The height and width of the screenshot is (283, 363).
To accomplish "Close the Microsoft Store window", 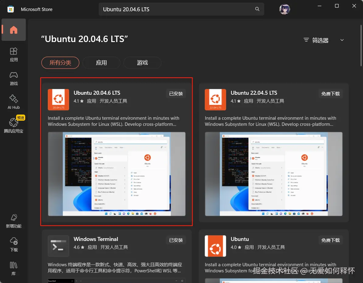I will point(354,6).
